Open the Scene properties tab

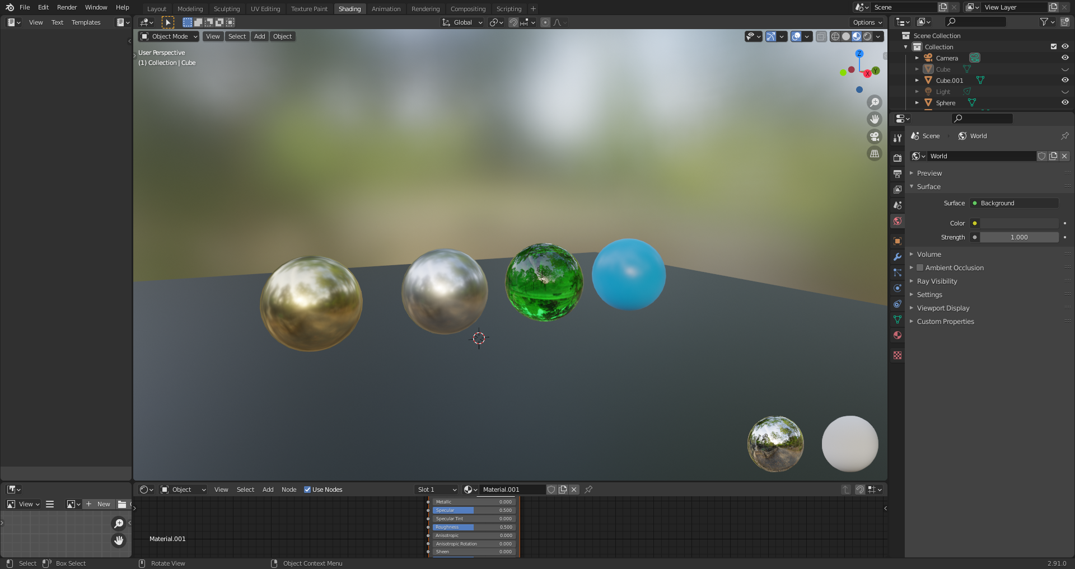point(898,205)
